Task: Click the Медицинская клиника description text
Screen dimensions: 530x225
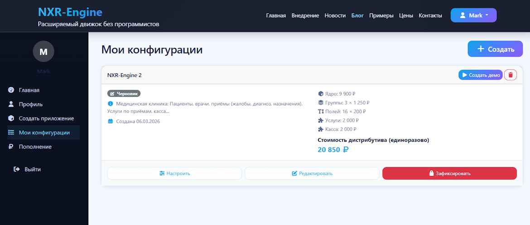Action: click(205, 107)
